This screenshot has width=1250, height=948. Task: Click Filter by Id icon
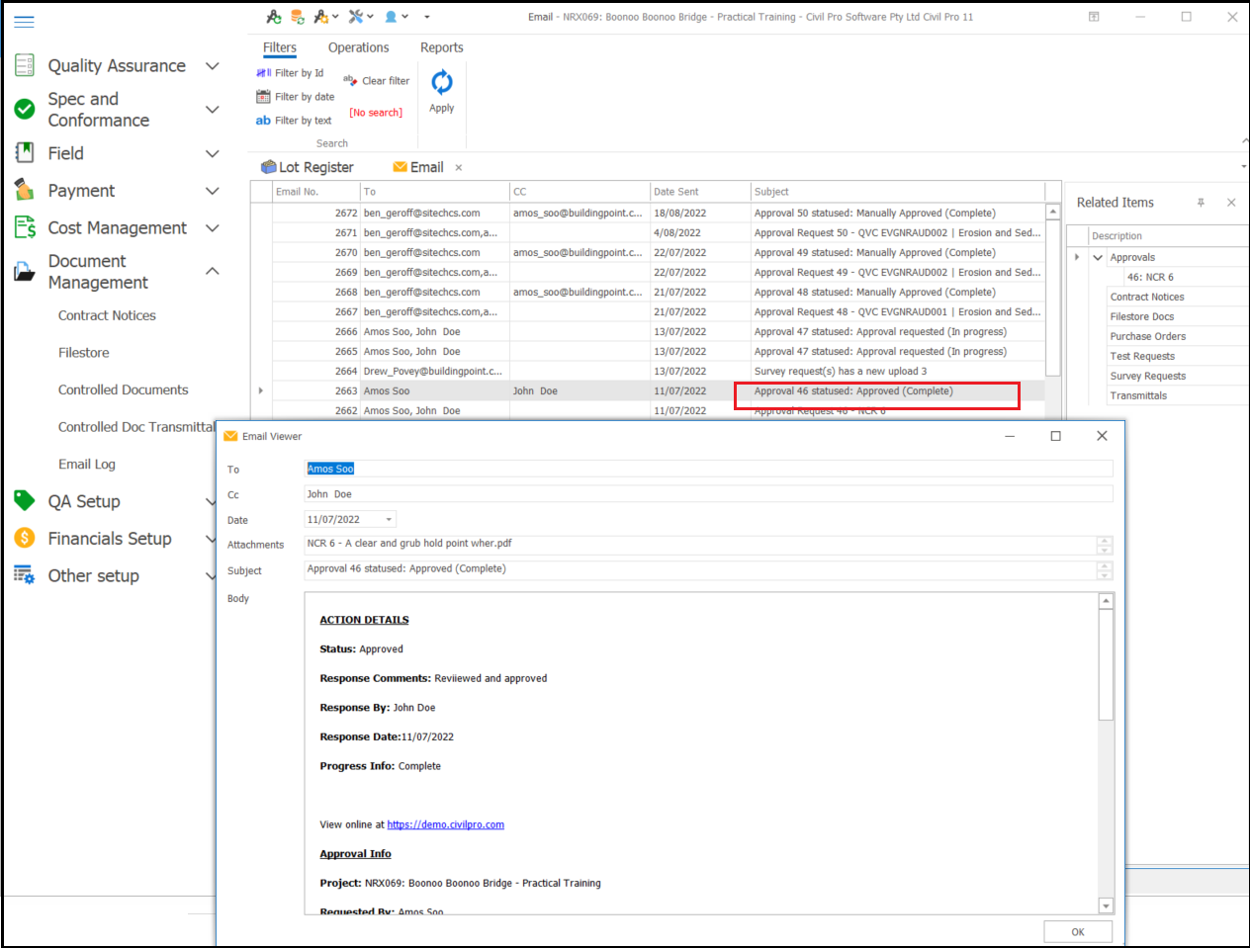tap(263, 73)
